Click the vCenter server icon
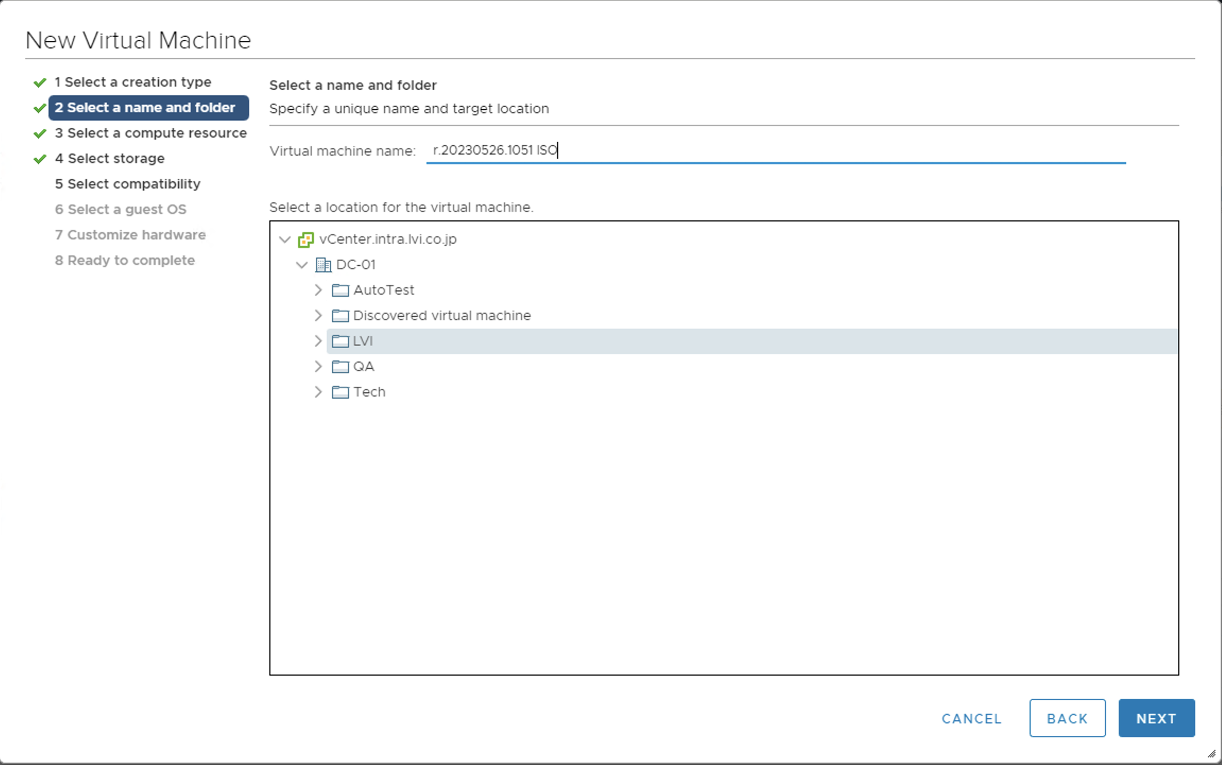Screen dimensions: 1222x765 (305, 239)
